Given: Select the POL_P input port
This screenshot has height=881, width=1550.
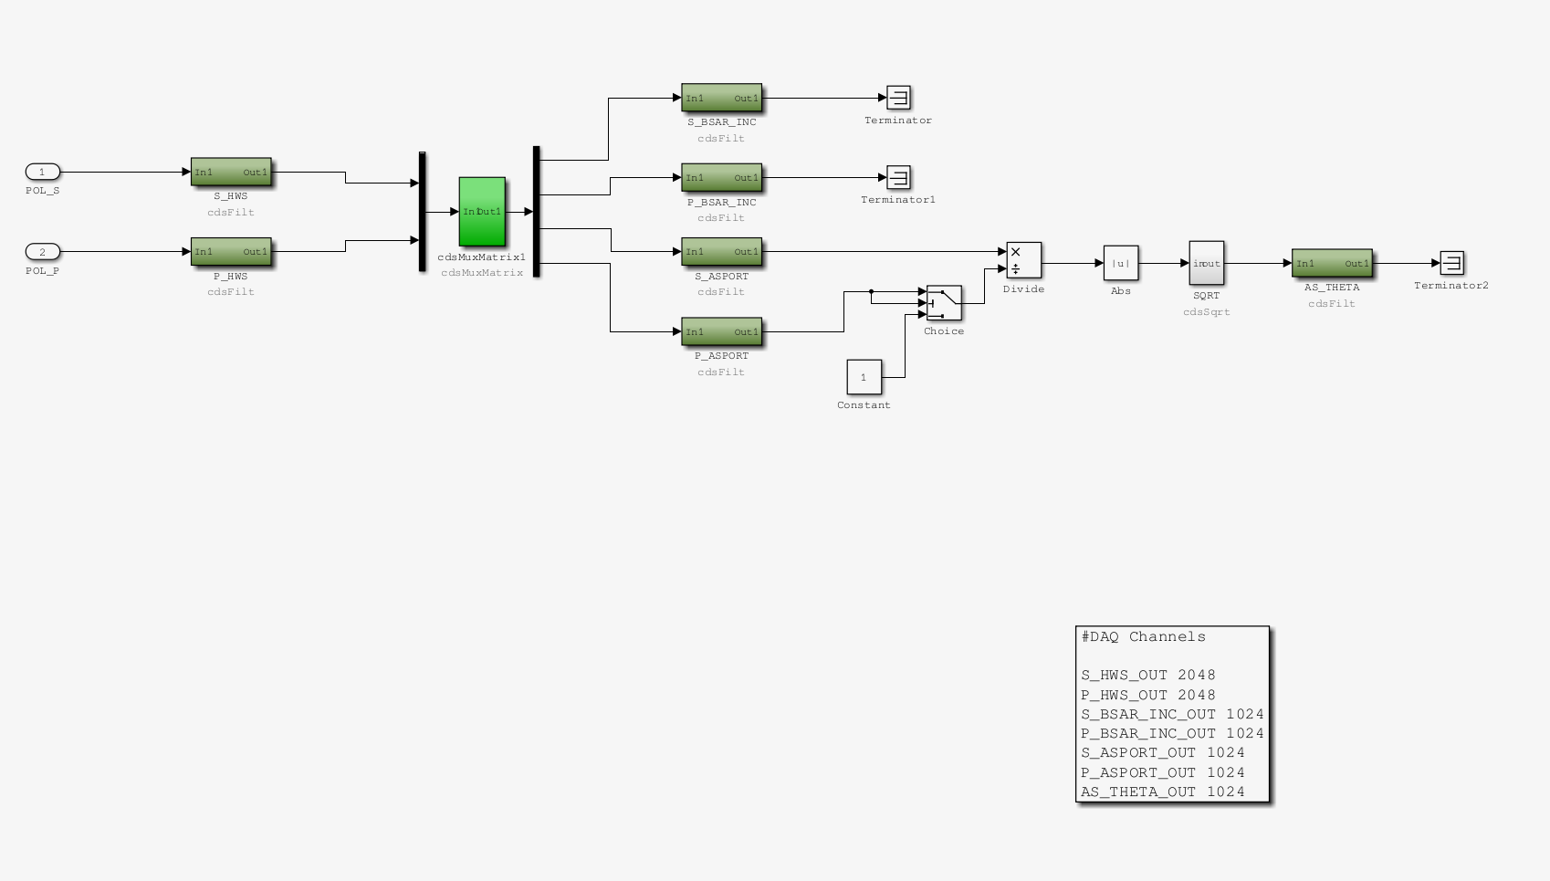Looking at the screenshot, I should pos(42,251).
